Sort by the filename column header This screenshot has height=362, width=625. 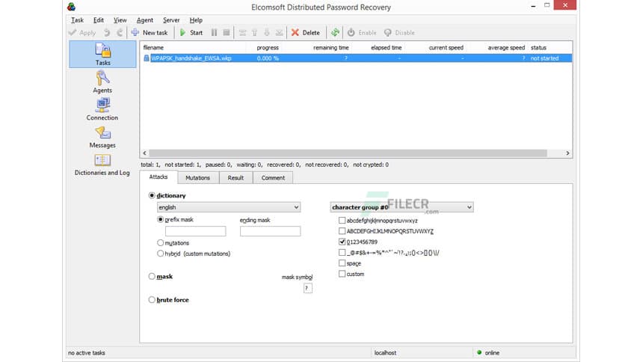(153, 47)
